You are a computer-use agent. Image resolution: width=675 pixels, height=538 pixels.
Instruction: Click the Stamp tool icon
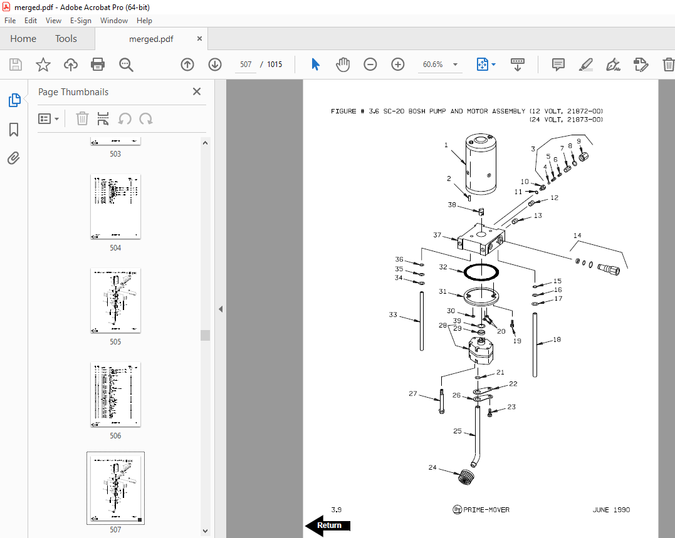click(641, 65)
